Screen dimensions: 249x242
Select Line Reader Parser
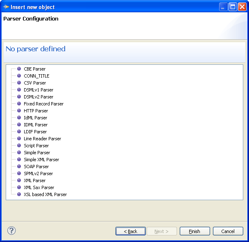pos(43,139)
